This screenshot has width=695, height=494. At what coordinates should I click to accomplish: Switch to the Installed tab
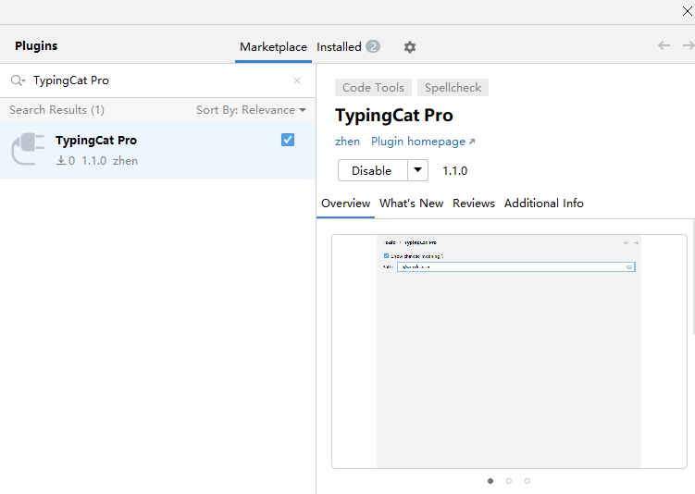point(348,47)
